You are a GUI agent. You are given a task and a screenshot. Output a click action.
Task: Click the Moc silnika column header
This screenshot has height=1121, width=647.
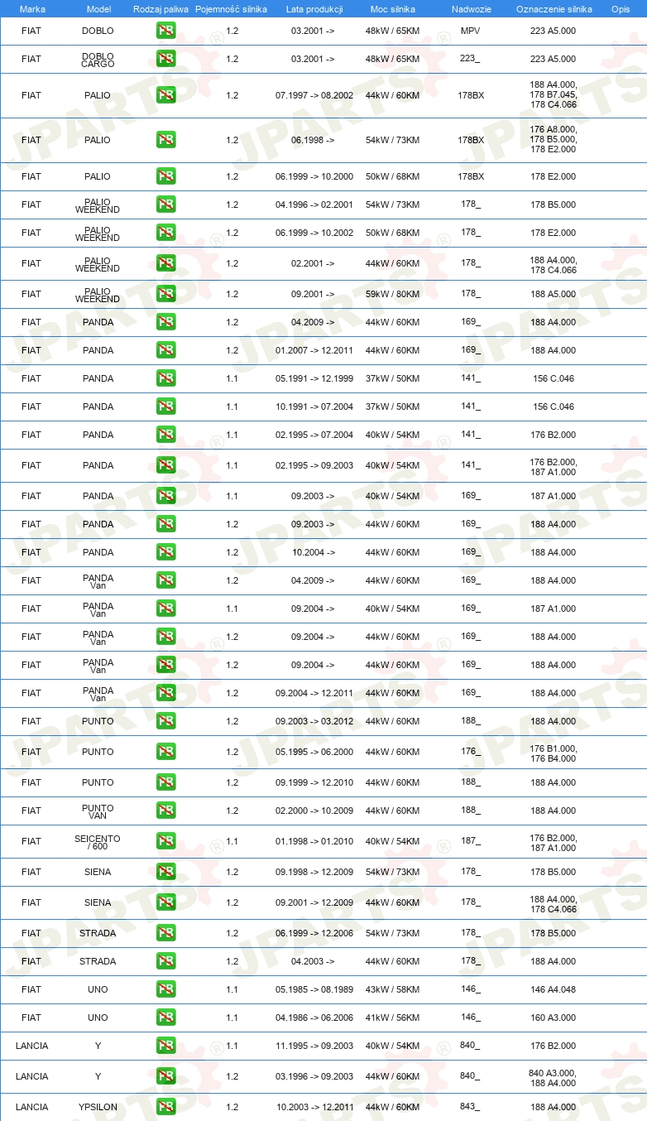tap(392, 8)
